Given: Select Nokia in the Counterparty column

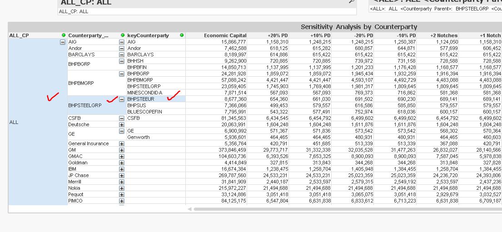Looking at the screenshot, I should pyautogui.click(x=74, y=188).
